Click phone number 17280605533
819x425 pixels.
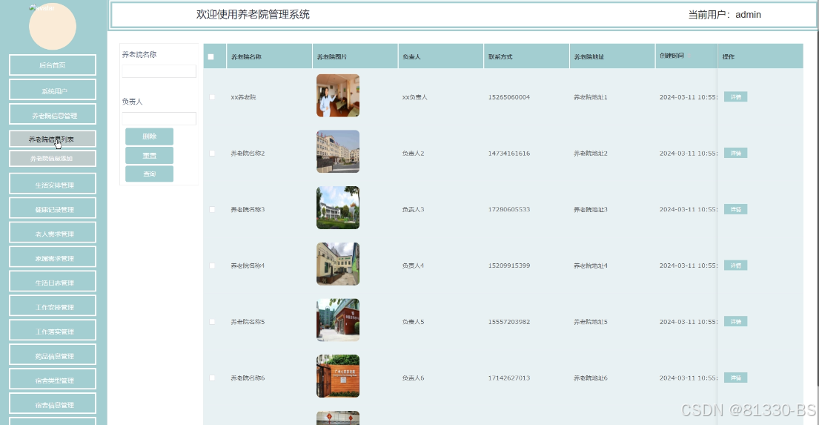508,210
